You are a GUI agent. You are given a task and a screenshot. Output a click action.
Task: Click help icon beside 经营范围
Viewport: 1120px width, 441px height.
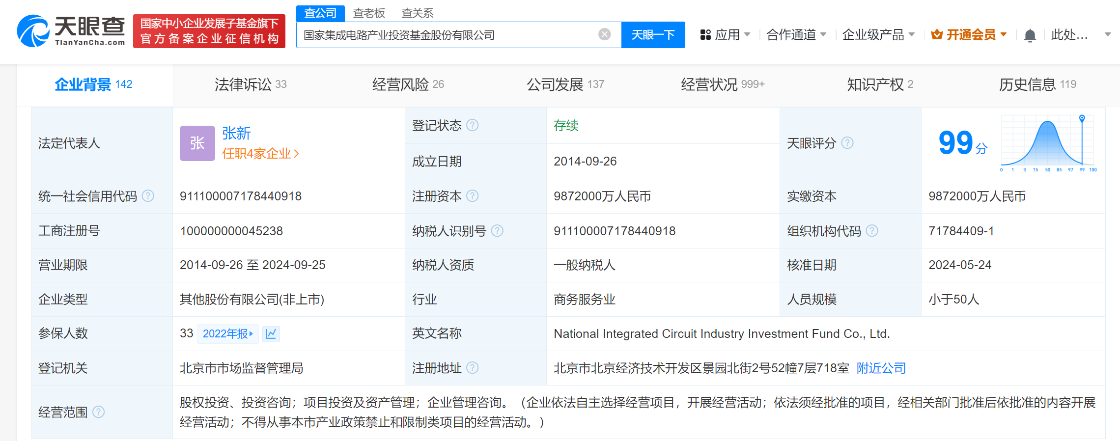(98, 412)
